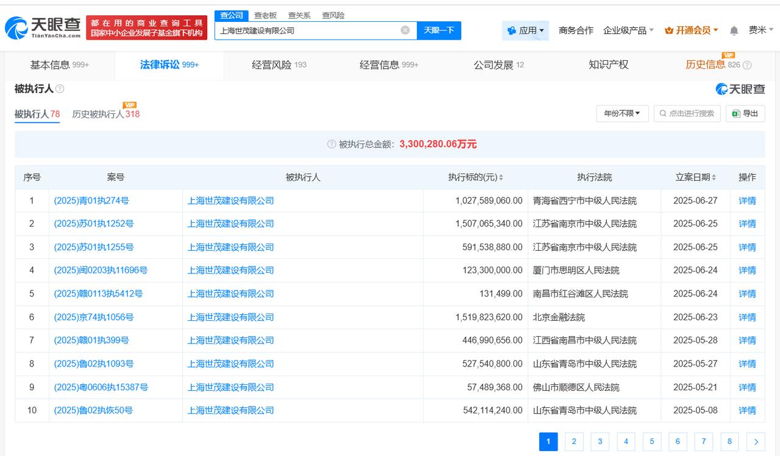Screen dimensions: 780x456
Task: Click the help icon next to 被执行人 heading
Action: pos(60,89)
